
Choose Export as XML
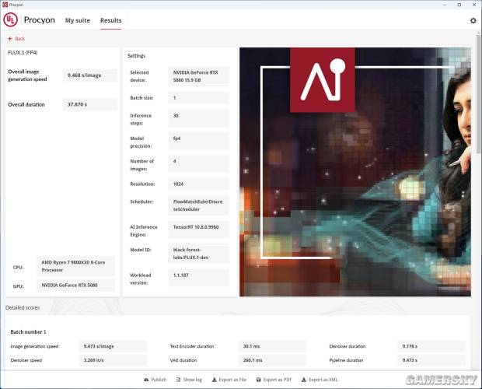pyautogui.click(x=320, y=380)
